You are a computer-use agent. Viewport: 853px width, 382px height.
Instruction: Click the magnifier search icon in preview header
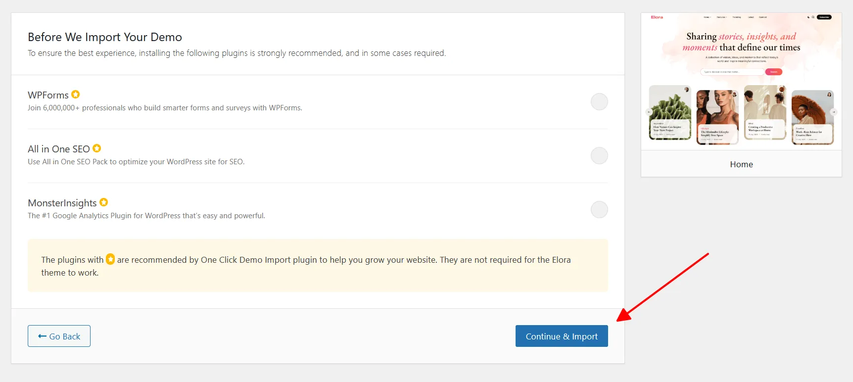click(813, 17)
